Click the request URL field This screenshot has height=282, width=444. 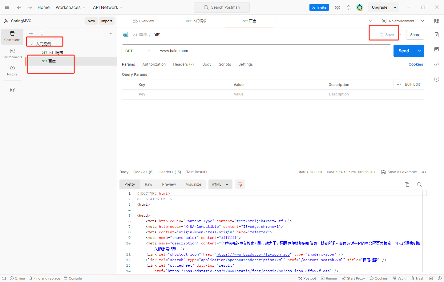[x=273, y=51]
